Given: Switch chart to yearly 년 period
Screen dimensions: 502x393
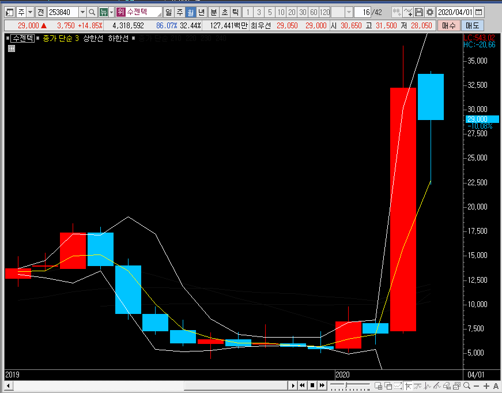Looking at the screenshot, I should [x=201, y=13].
